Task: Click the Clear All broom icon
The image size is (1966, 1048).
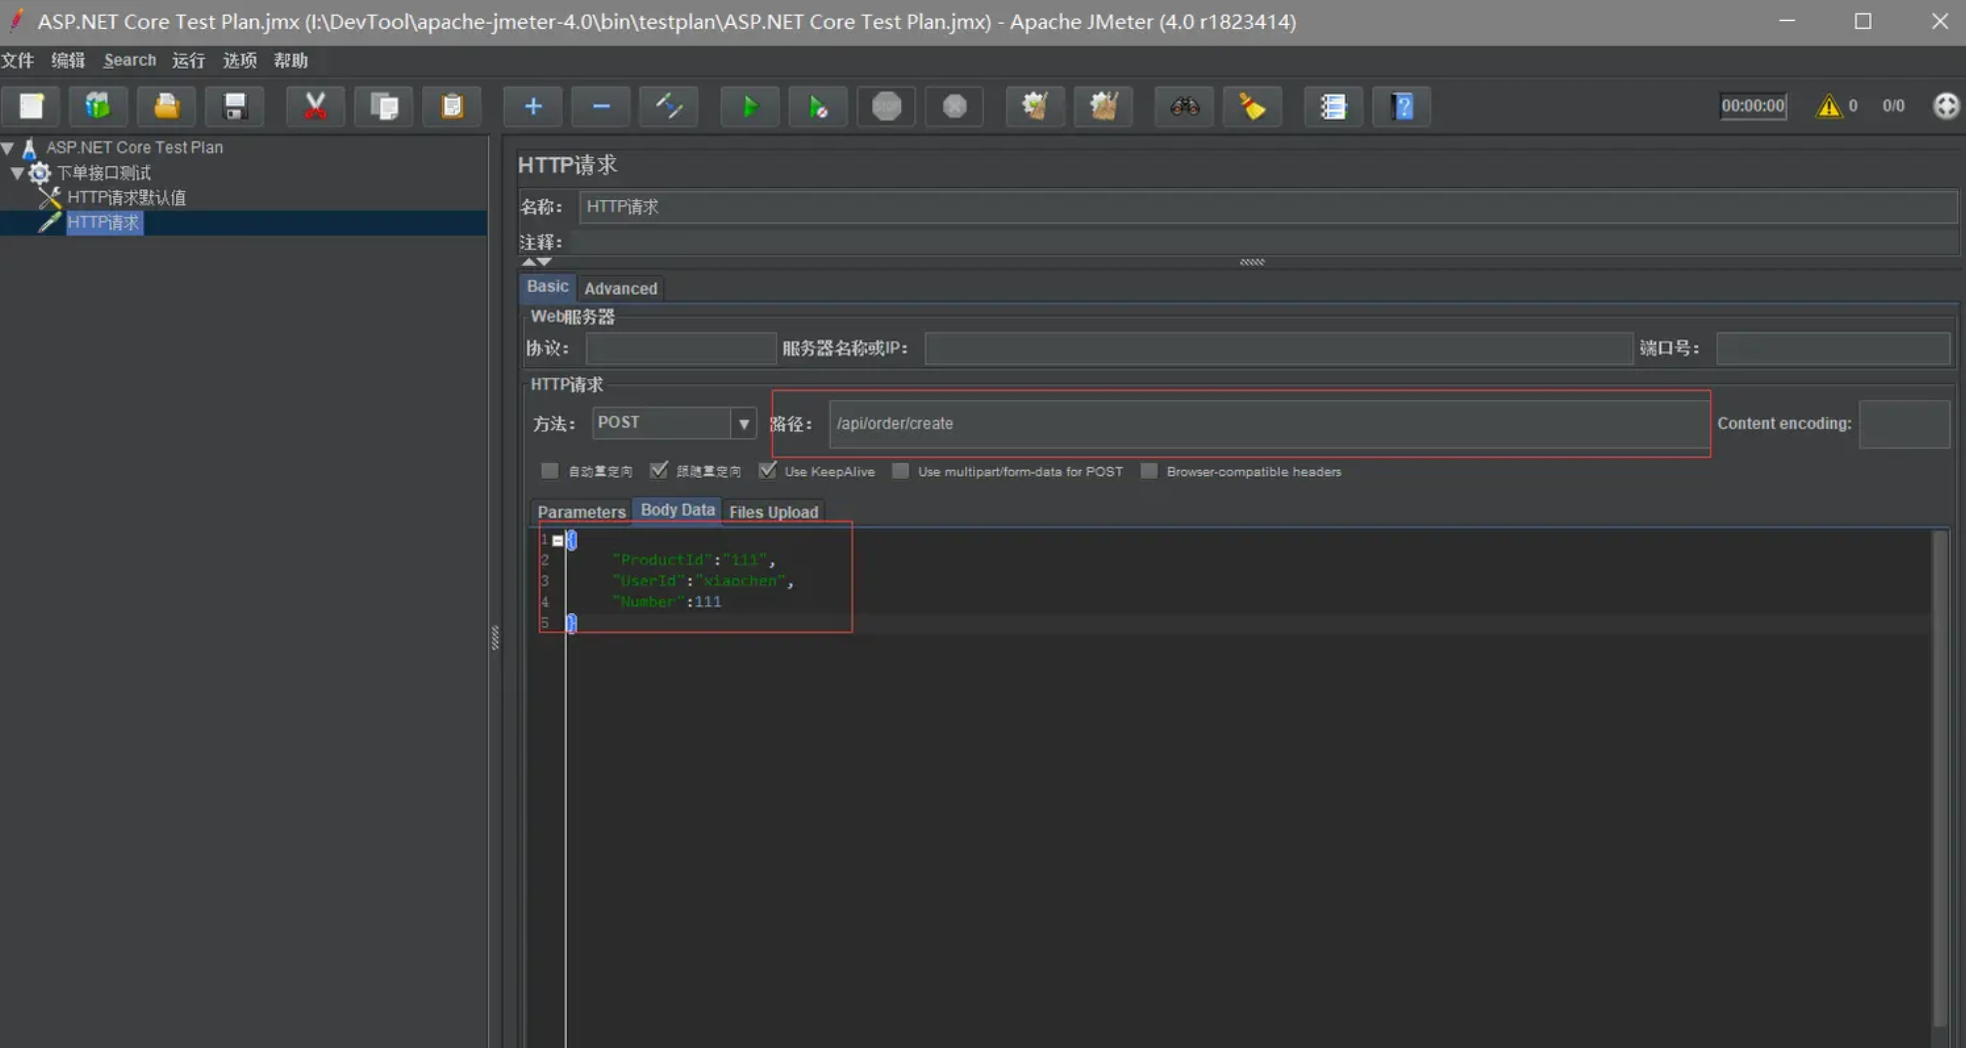Action: [1103, 107]
